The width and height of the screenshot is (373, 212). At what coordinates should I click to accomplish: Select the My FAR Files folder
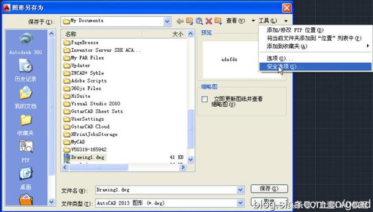(x=83, y=58)
